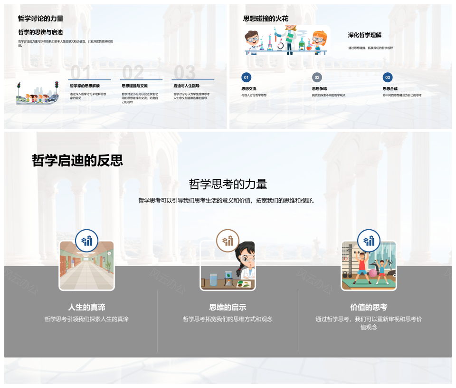Click the 价值的思考 heading
The image size is (456, 388).
pyautogui.click(x=369, y=307)
